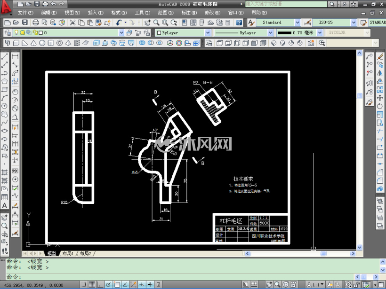Toggle Polar tracking in the status bar
Viewport: 386px width, 289px height.
coord(108,285)
